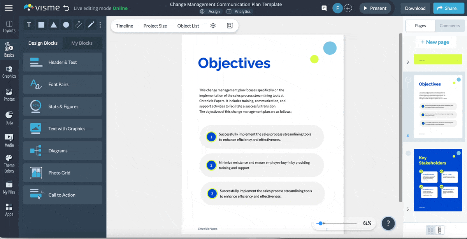Open the Object List tab
This screenshot has height=239, width=467.
(x=188, y=26)
